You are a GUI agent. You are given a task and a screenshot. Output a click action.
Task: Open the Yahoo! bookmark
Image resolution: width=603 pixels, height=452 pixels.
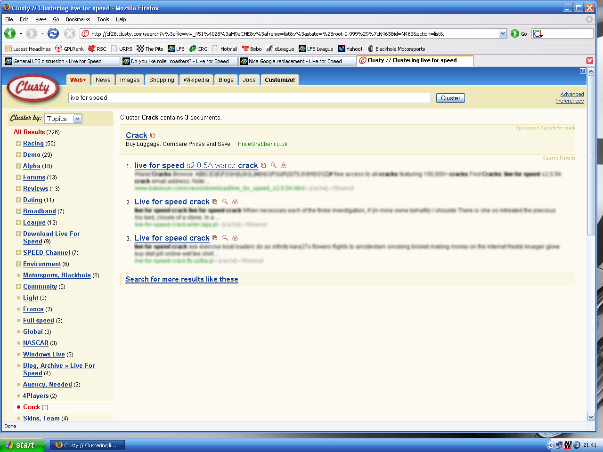pos(350,49)
